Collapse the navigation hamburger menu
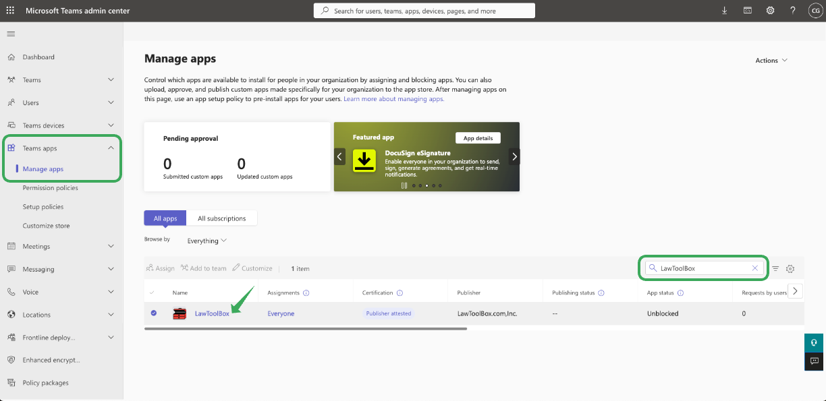Viewport: 826px width, 401px height. (x=11, y=34)
